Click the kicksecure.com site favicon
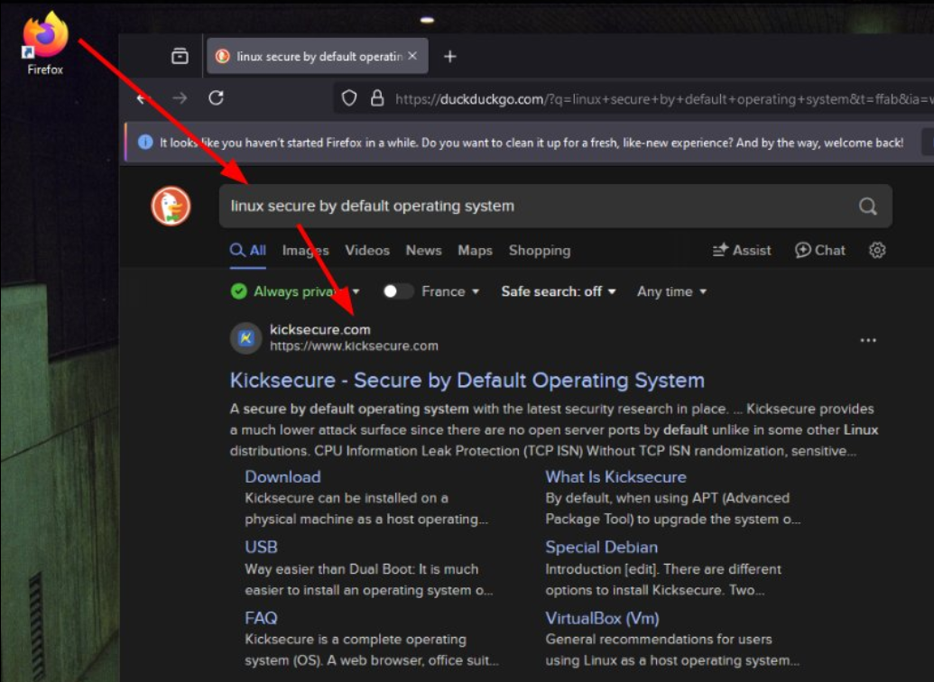 (x=246, y=337)
